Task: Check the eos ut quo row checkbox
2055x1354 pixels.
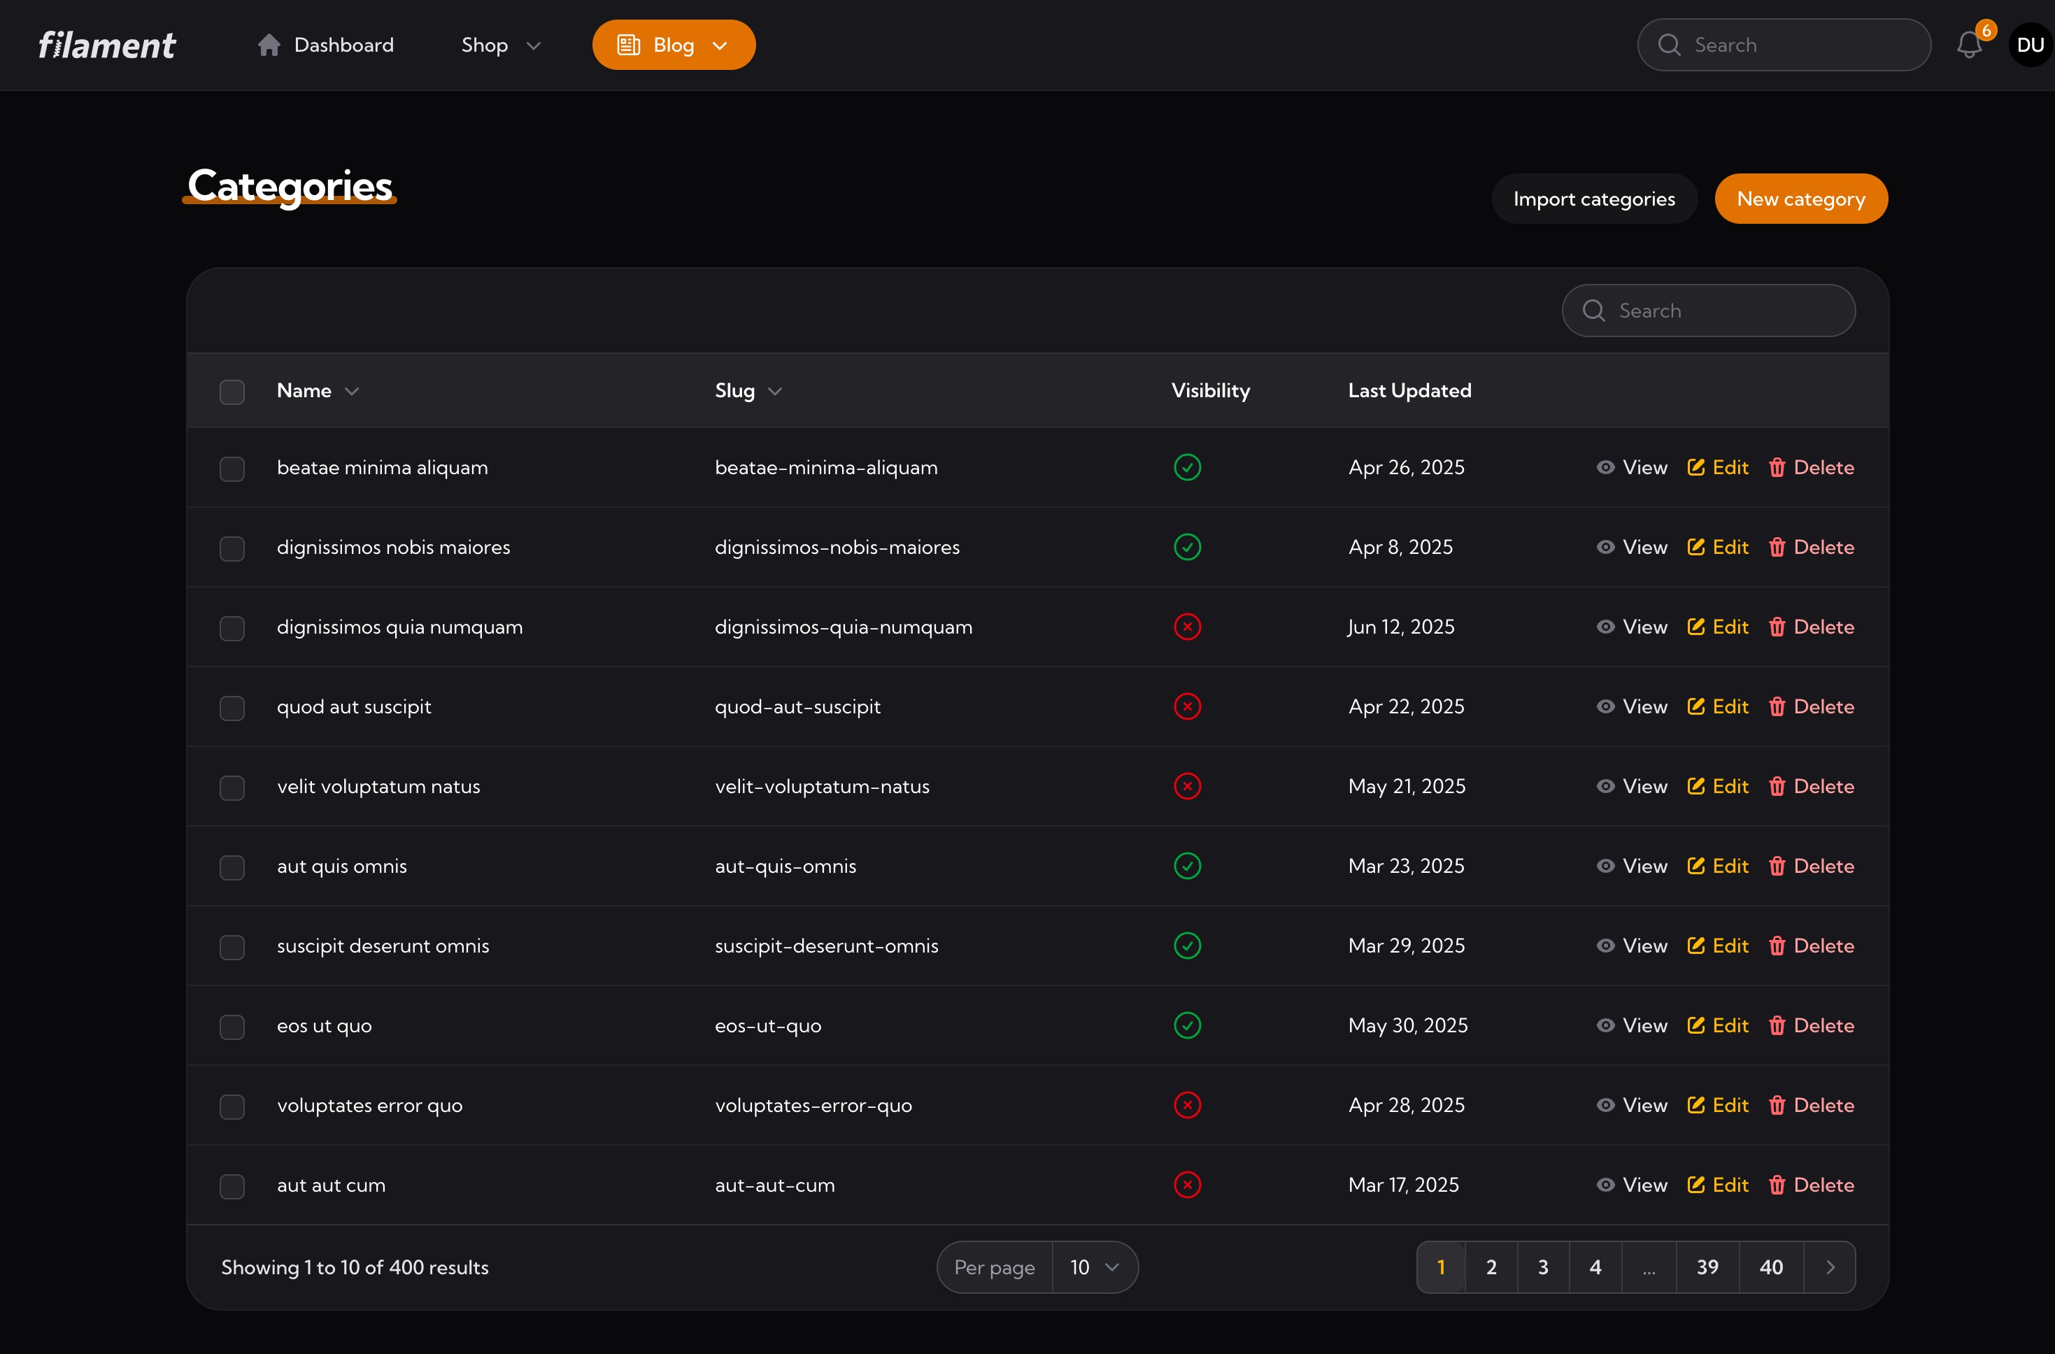Action: coord(232,1027)
